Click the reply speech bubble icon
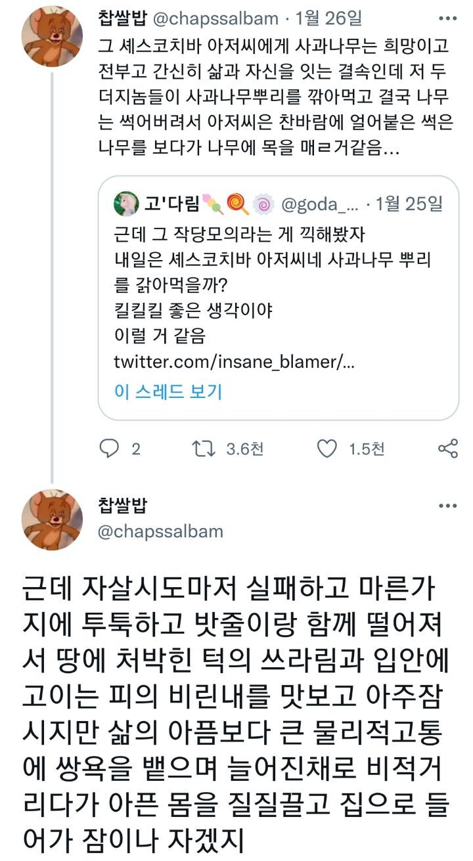 pos(108,449)
